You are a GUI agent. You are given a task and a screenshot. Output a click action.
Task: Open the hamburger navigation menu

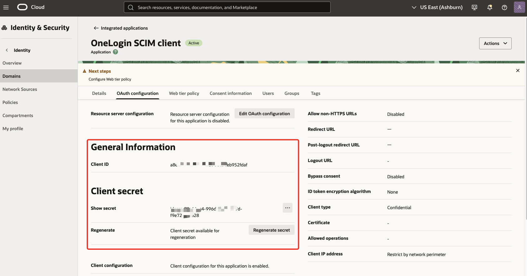coord(6,7)
